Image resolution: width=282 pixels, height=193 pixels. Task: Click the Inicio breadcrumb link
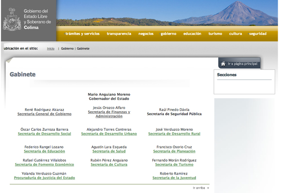tap(51, 49)
